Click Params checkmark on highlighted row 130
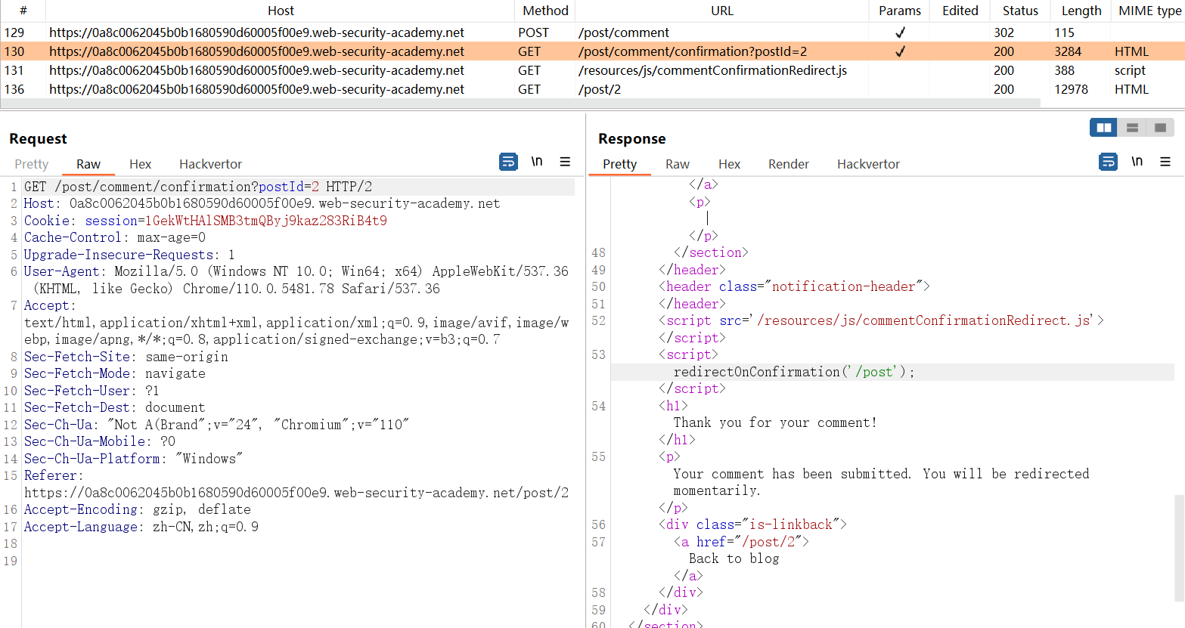Image resolution: width=1185 pixels, height=628 pixels. pos(900,51)
